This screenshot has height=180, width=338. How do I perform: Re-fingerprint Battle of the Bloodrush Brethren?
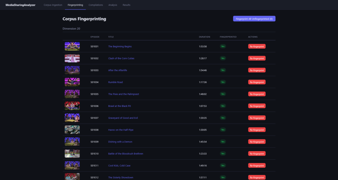click(x=257, y=153)
